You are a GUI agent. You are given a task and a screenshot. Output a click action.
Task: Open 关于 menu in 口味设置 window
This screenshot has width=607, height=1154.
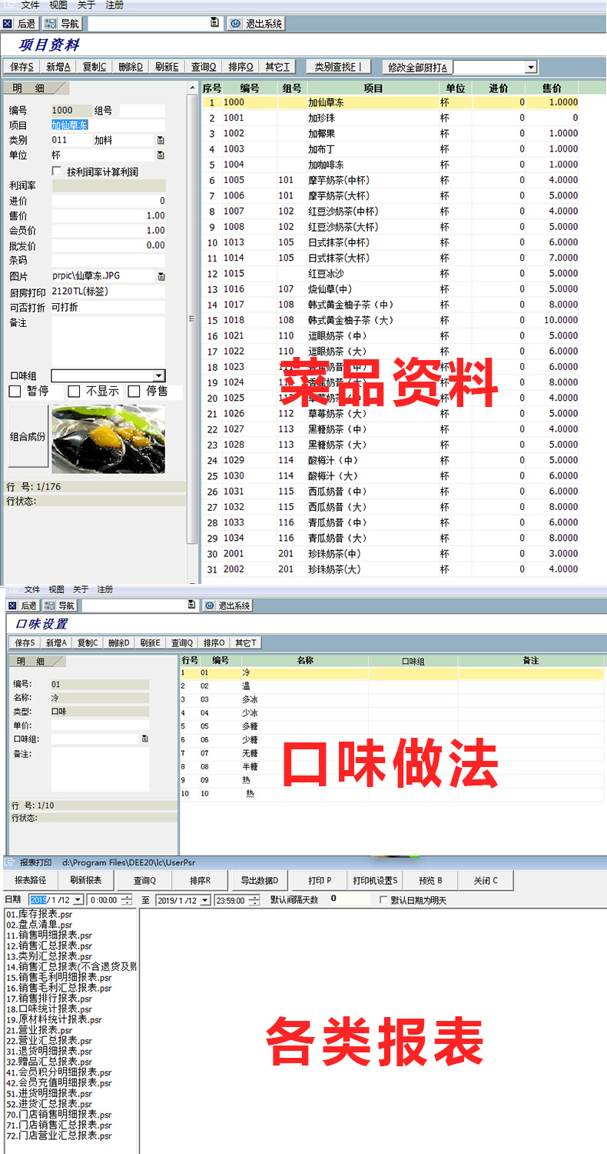point(81,589)
